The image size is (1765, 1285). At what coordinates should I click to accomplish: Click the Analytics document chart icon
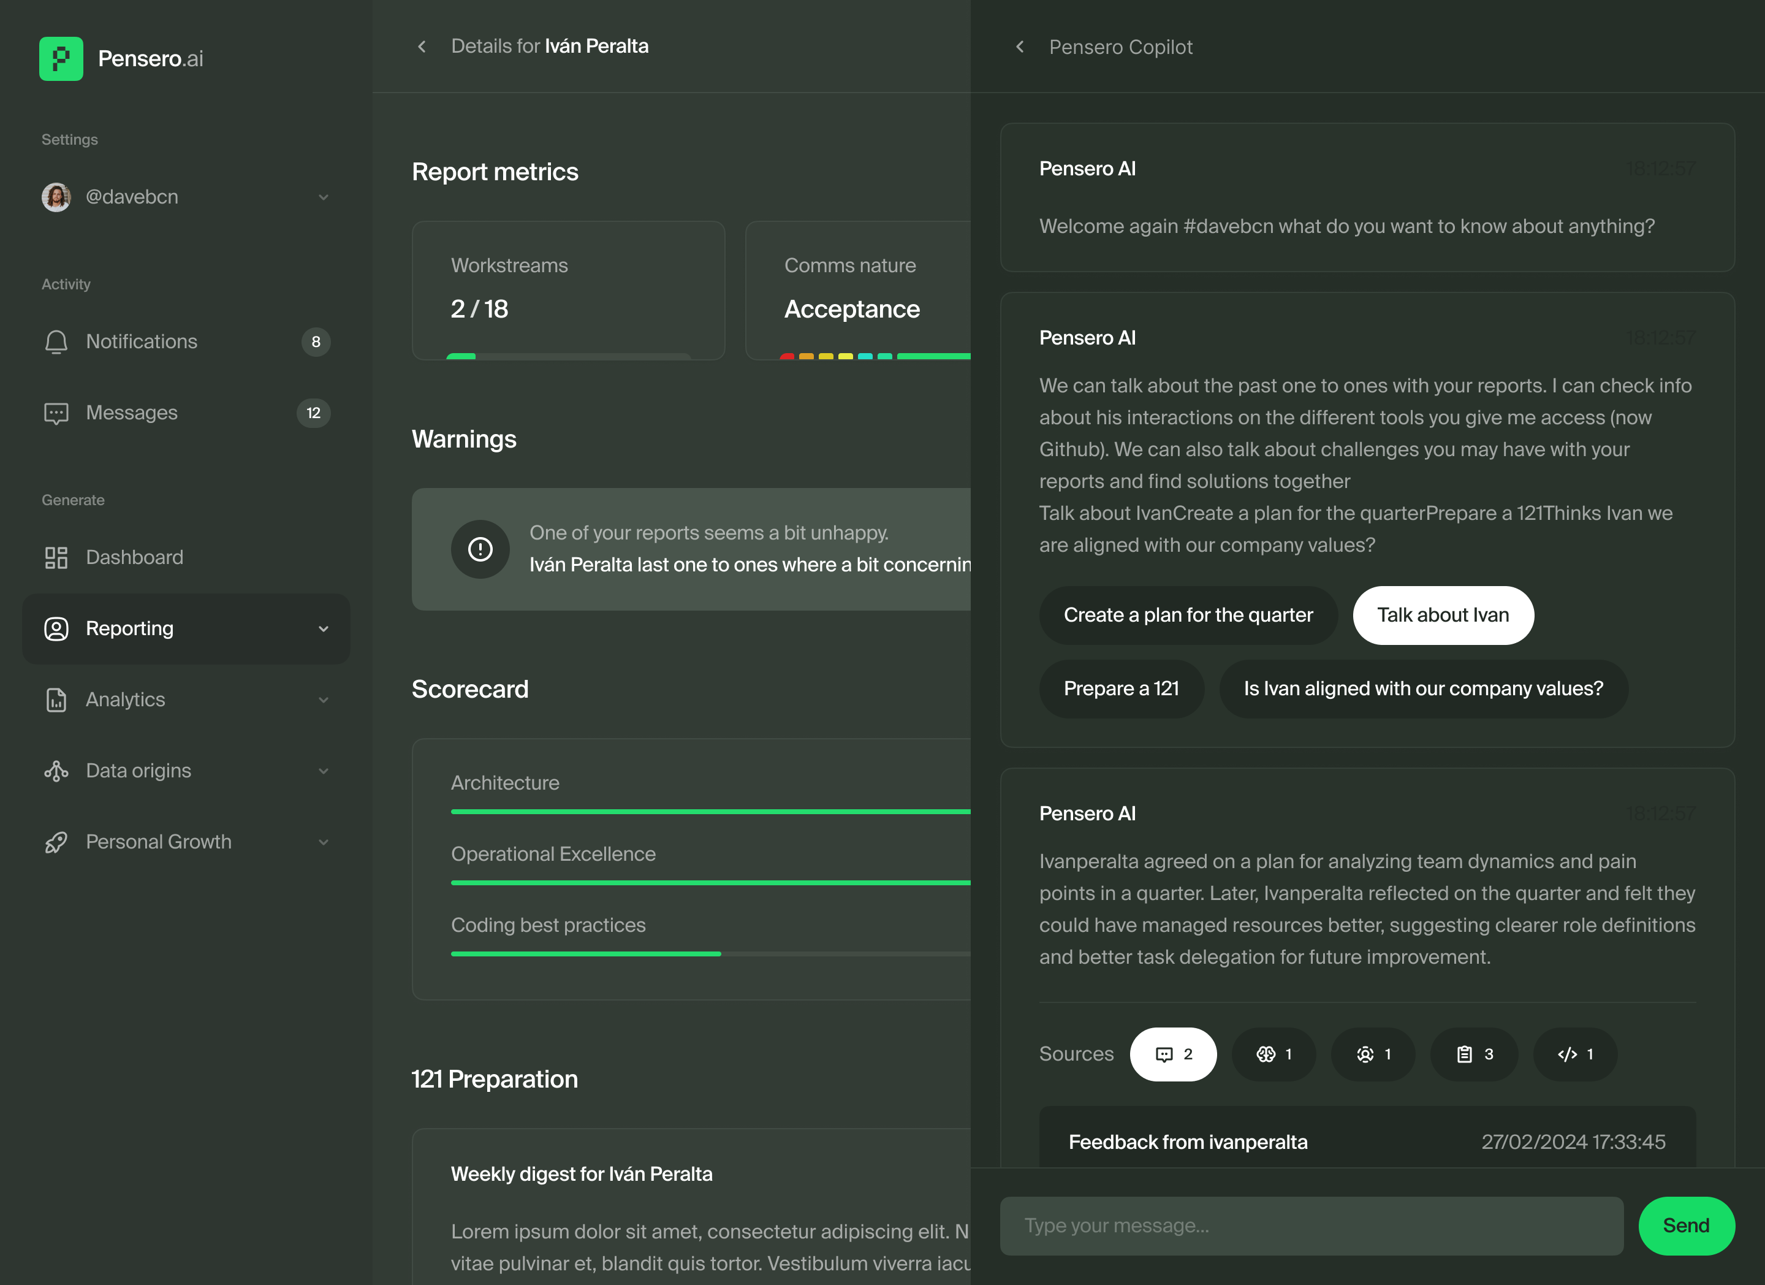[56, 700]
